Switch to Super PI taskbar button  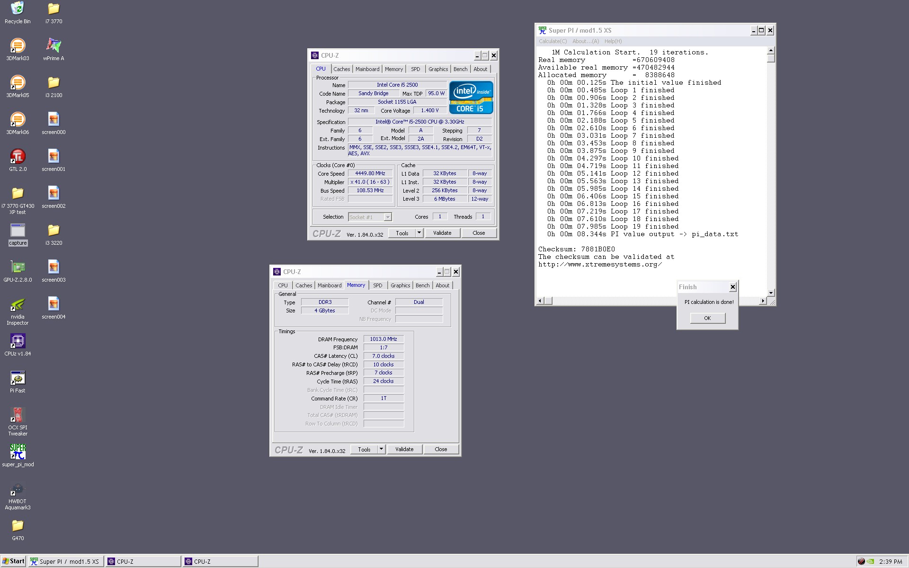(x=65, y=561)
